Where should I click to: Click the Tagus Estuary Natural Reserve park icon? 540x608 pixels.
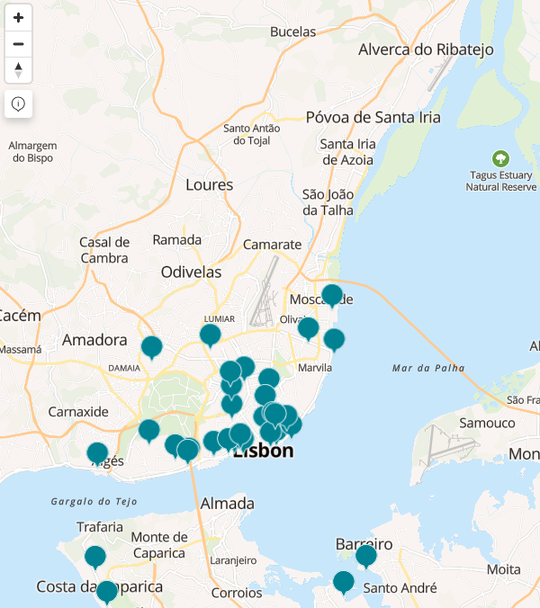[x=501, y=158]
